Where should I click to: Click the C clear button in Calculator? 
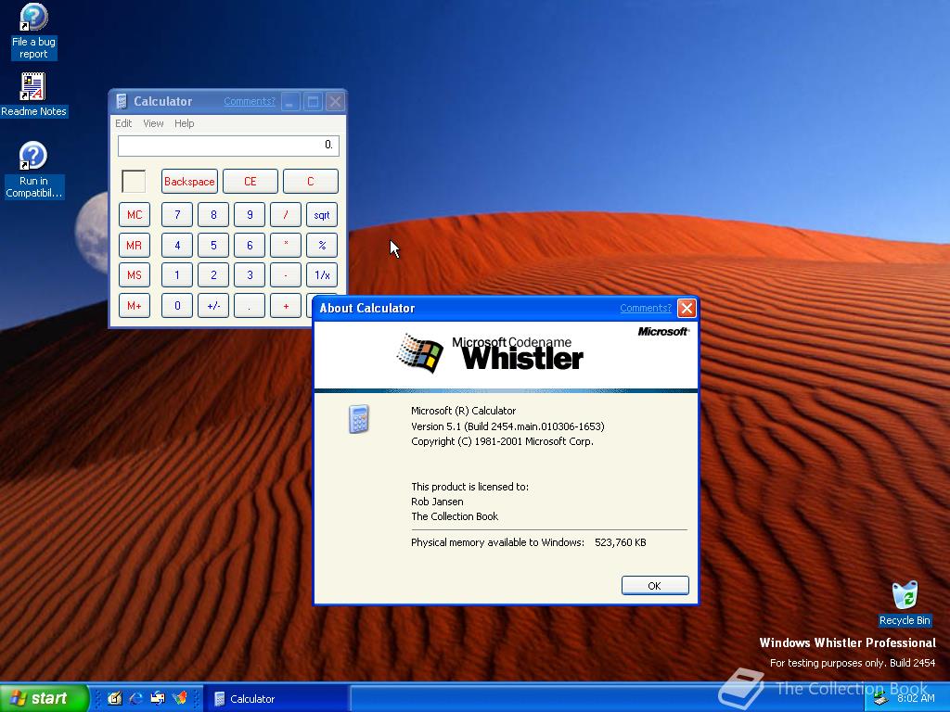(311, 182)
